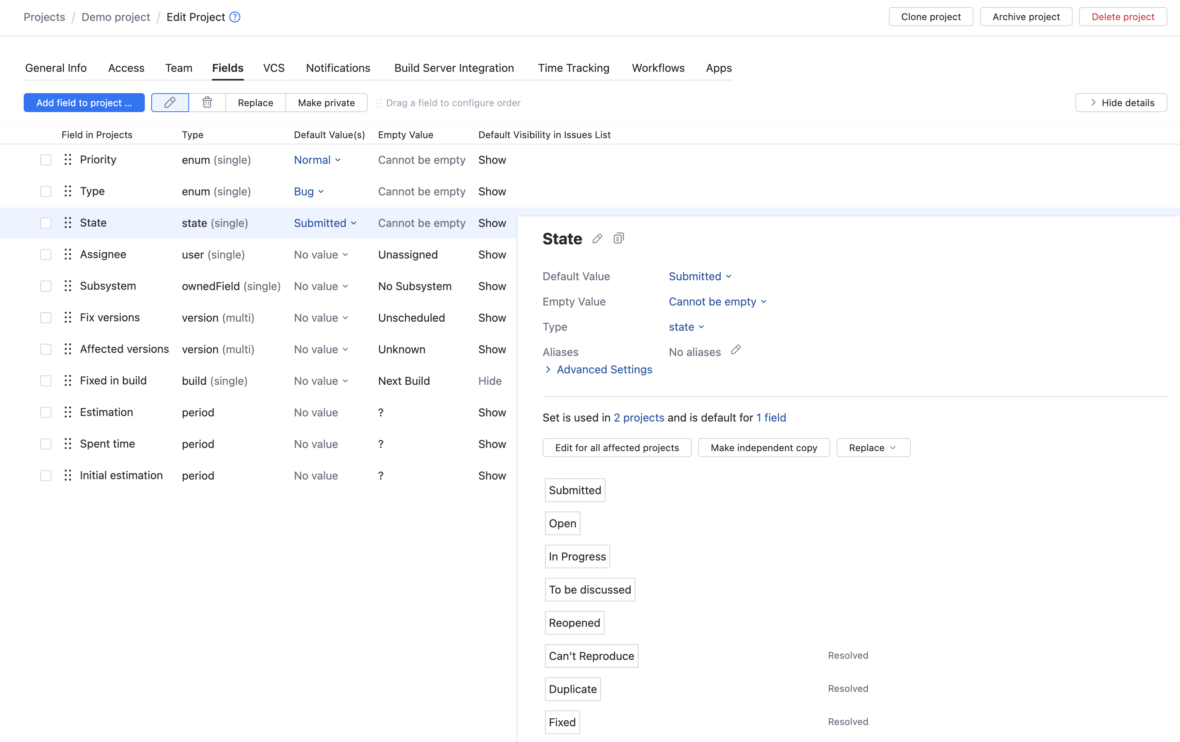
Task: Grab drag handle for Fixed in build
Action: point(67,381)
